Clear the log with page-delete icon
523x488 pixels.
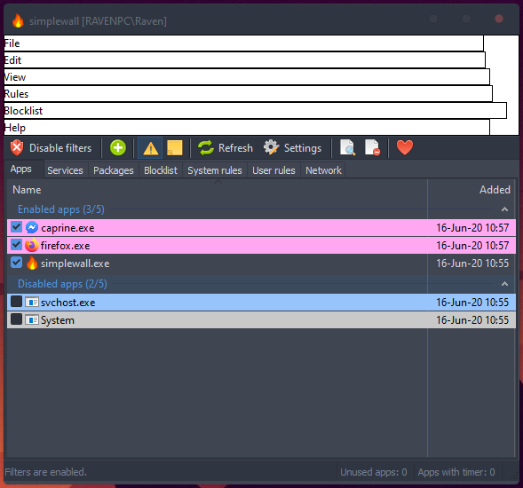click(372, 147)
